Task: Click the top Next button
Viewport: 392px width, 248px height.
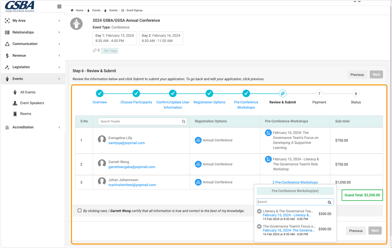Action: (376, 75)
